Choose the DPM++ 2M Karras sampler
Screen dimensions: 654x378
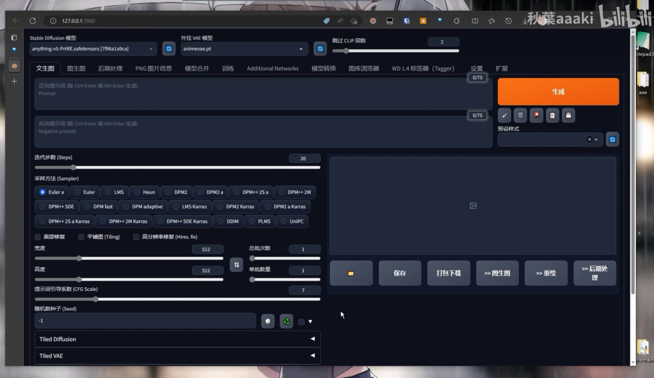124,221
